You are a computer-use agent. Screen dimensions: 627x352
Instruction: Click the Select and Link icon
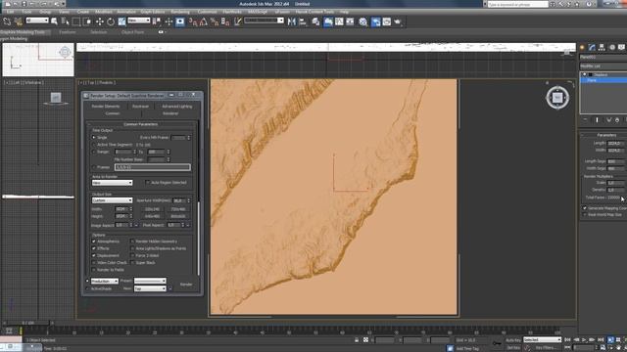click(7, 22)
